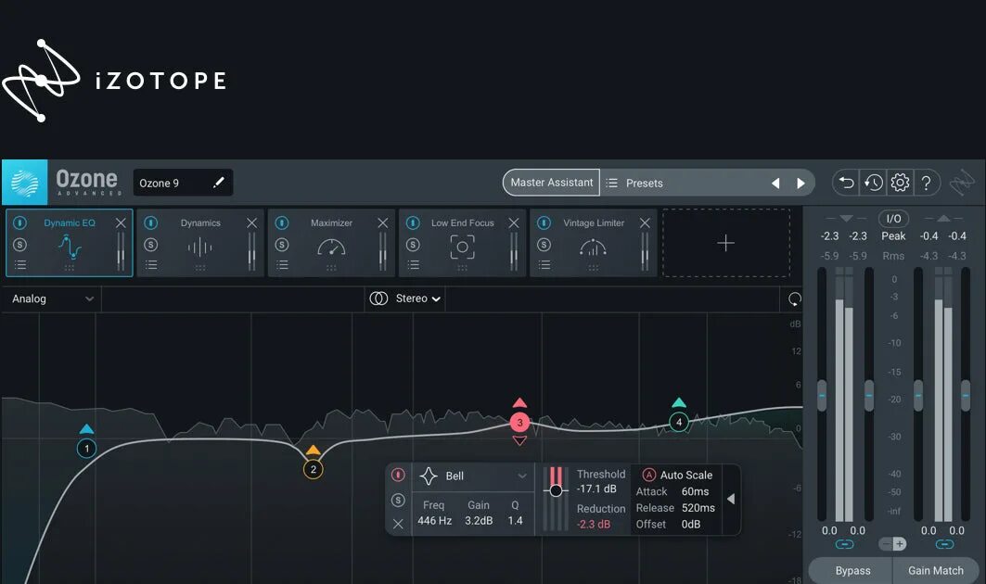Edit the Q value 1.4
The height and width of the screenshot is (584, 986).
(x=515, y=521)
